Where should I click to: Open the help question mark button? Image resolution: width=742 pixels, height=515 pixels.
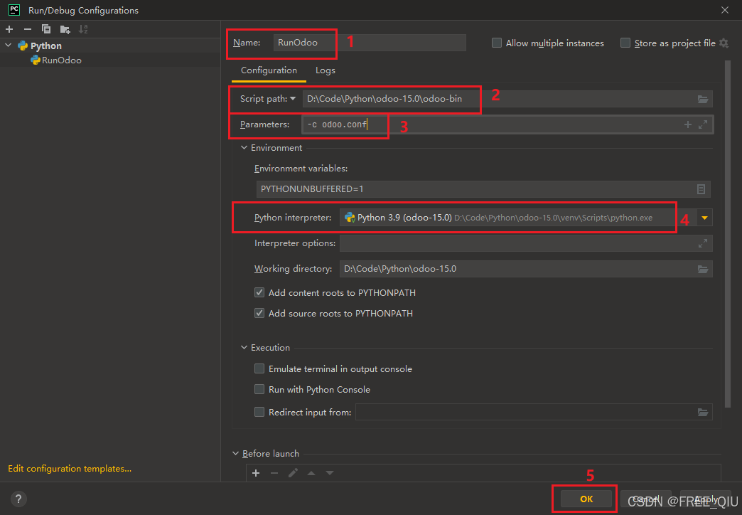click(x=18, y=499)
